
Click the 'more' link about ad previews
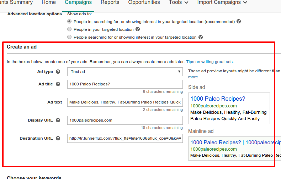coord(193,77)
